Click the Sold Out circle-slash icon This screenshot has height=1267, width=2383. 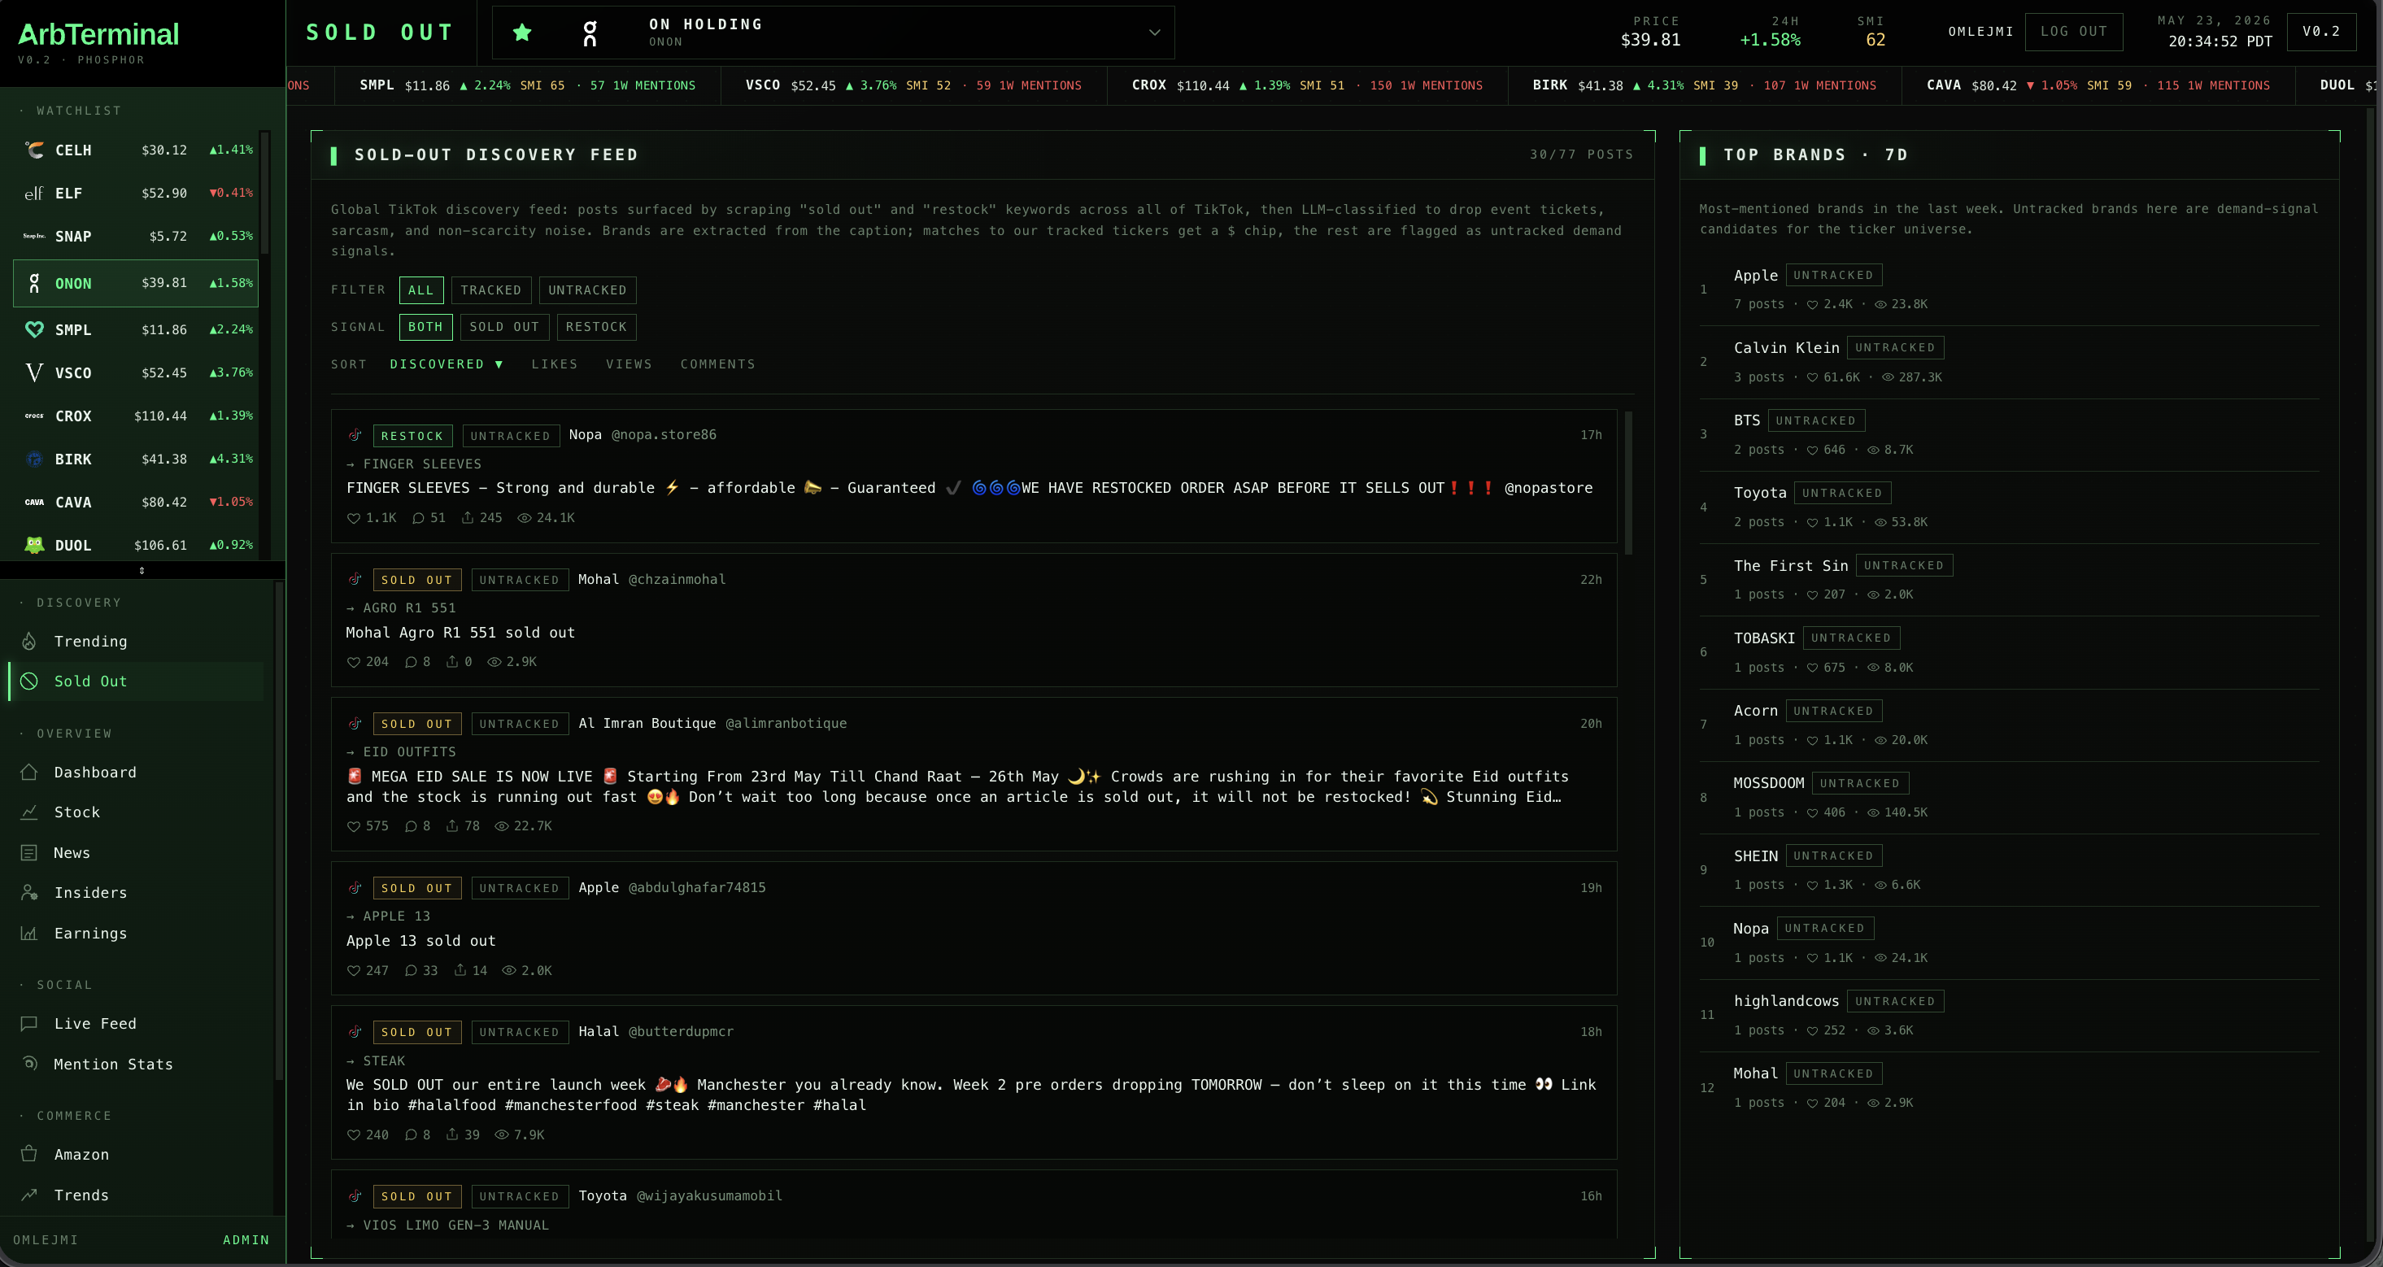(28, 681)
